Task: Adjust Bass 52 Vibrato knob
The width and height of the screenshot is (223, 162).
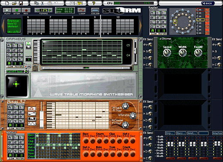Action: [x=133, y=116]
